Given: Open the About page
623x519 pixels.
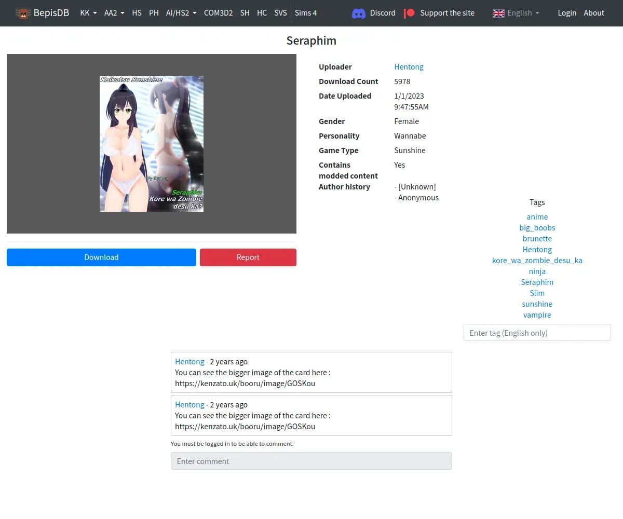Looking at the screenshot, I should [x=594, y=13].
